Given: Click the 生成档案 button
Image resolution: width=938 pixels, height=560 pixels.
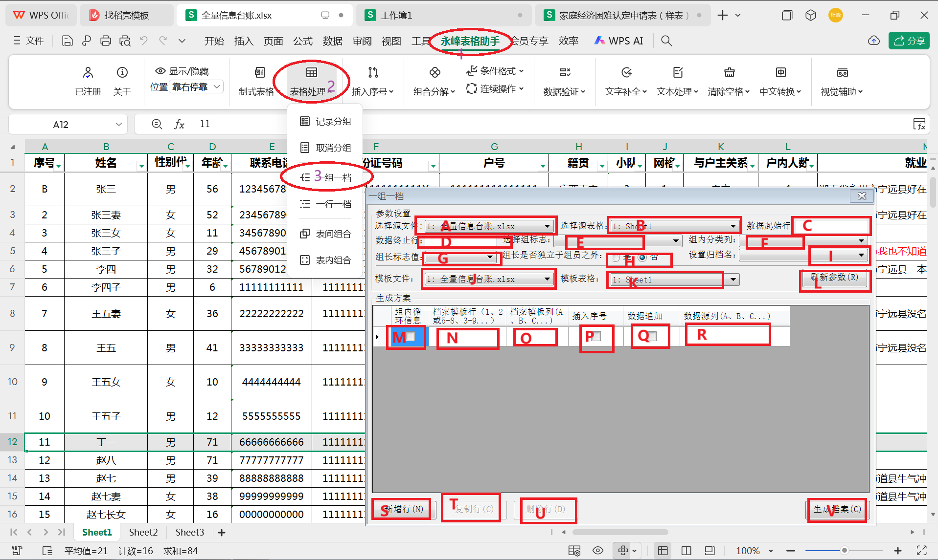Looking at the screenshot, I should point(837,509).
